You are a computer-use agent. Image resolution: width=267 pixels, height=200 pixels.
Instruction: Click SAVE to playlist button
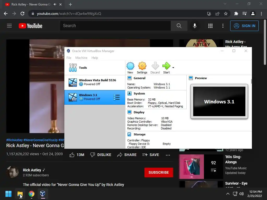pyautogui.click(x=150, y=155)
